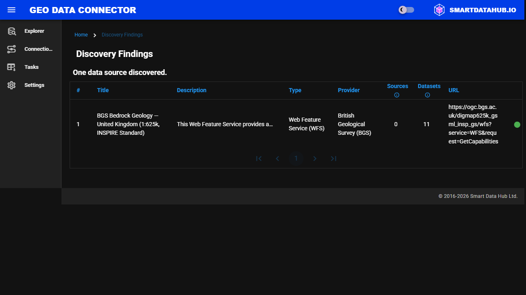Open SMARTDATAHUB.IO link in header
526x295 pixels.
pyautogui.click(x=483, y=10)
